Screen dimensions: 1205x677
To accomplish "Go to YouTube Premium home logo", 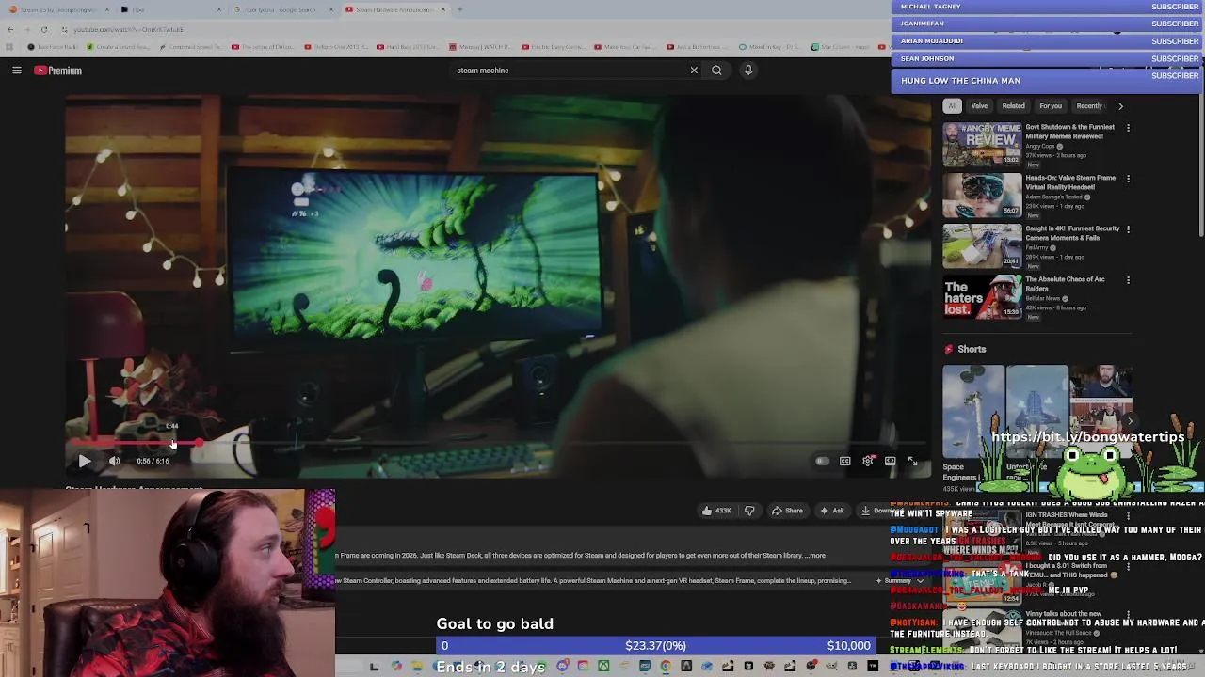I will pos(58,71).
